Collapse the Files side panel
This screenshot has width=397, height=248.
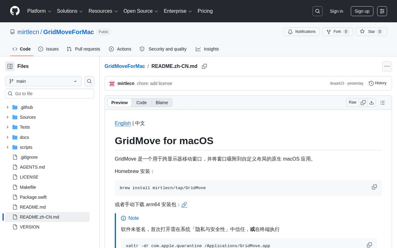click(10, 66)
